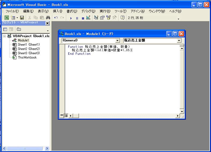Open the ウィンドウ(W) menu
This screenshot has height=152, width=211.
(157, 11)
